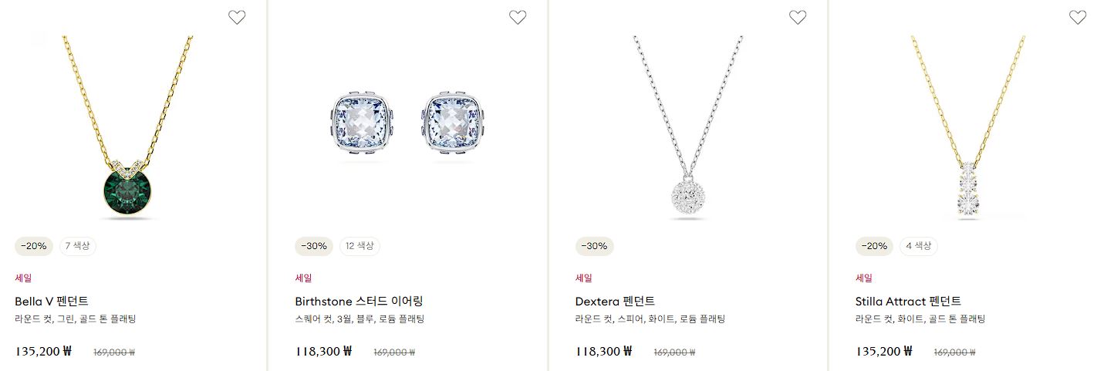View the blue Birthstone earrings image
The height and width of the screenshot is (371, 1097).
409,127
